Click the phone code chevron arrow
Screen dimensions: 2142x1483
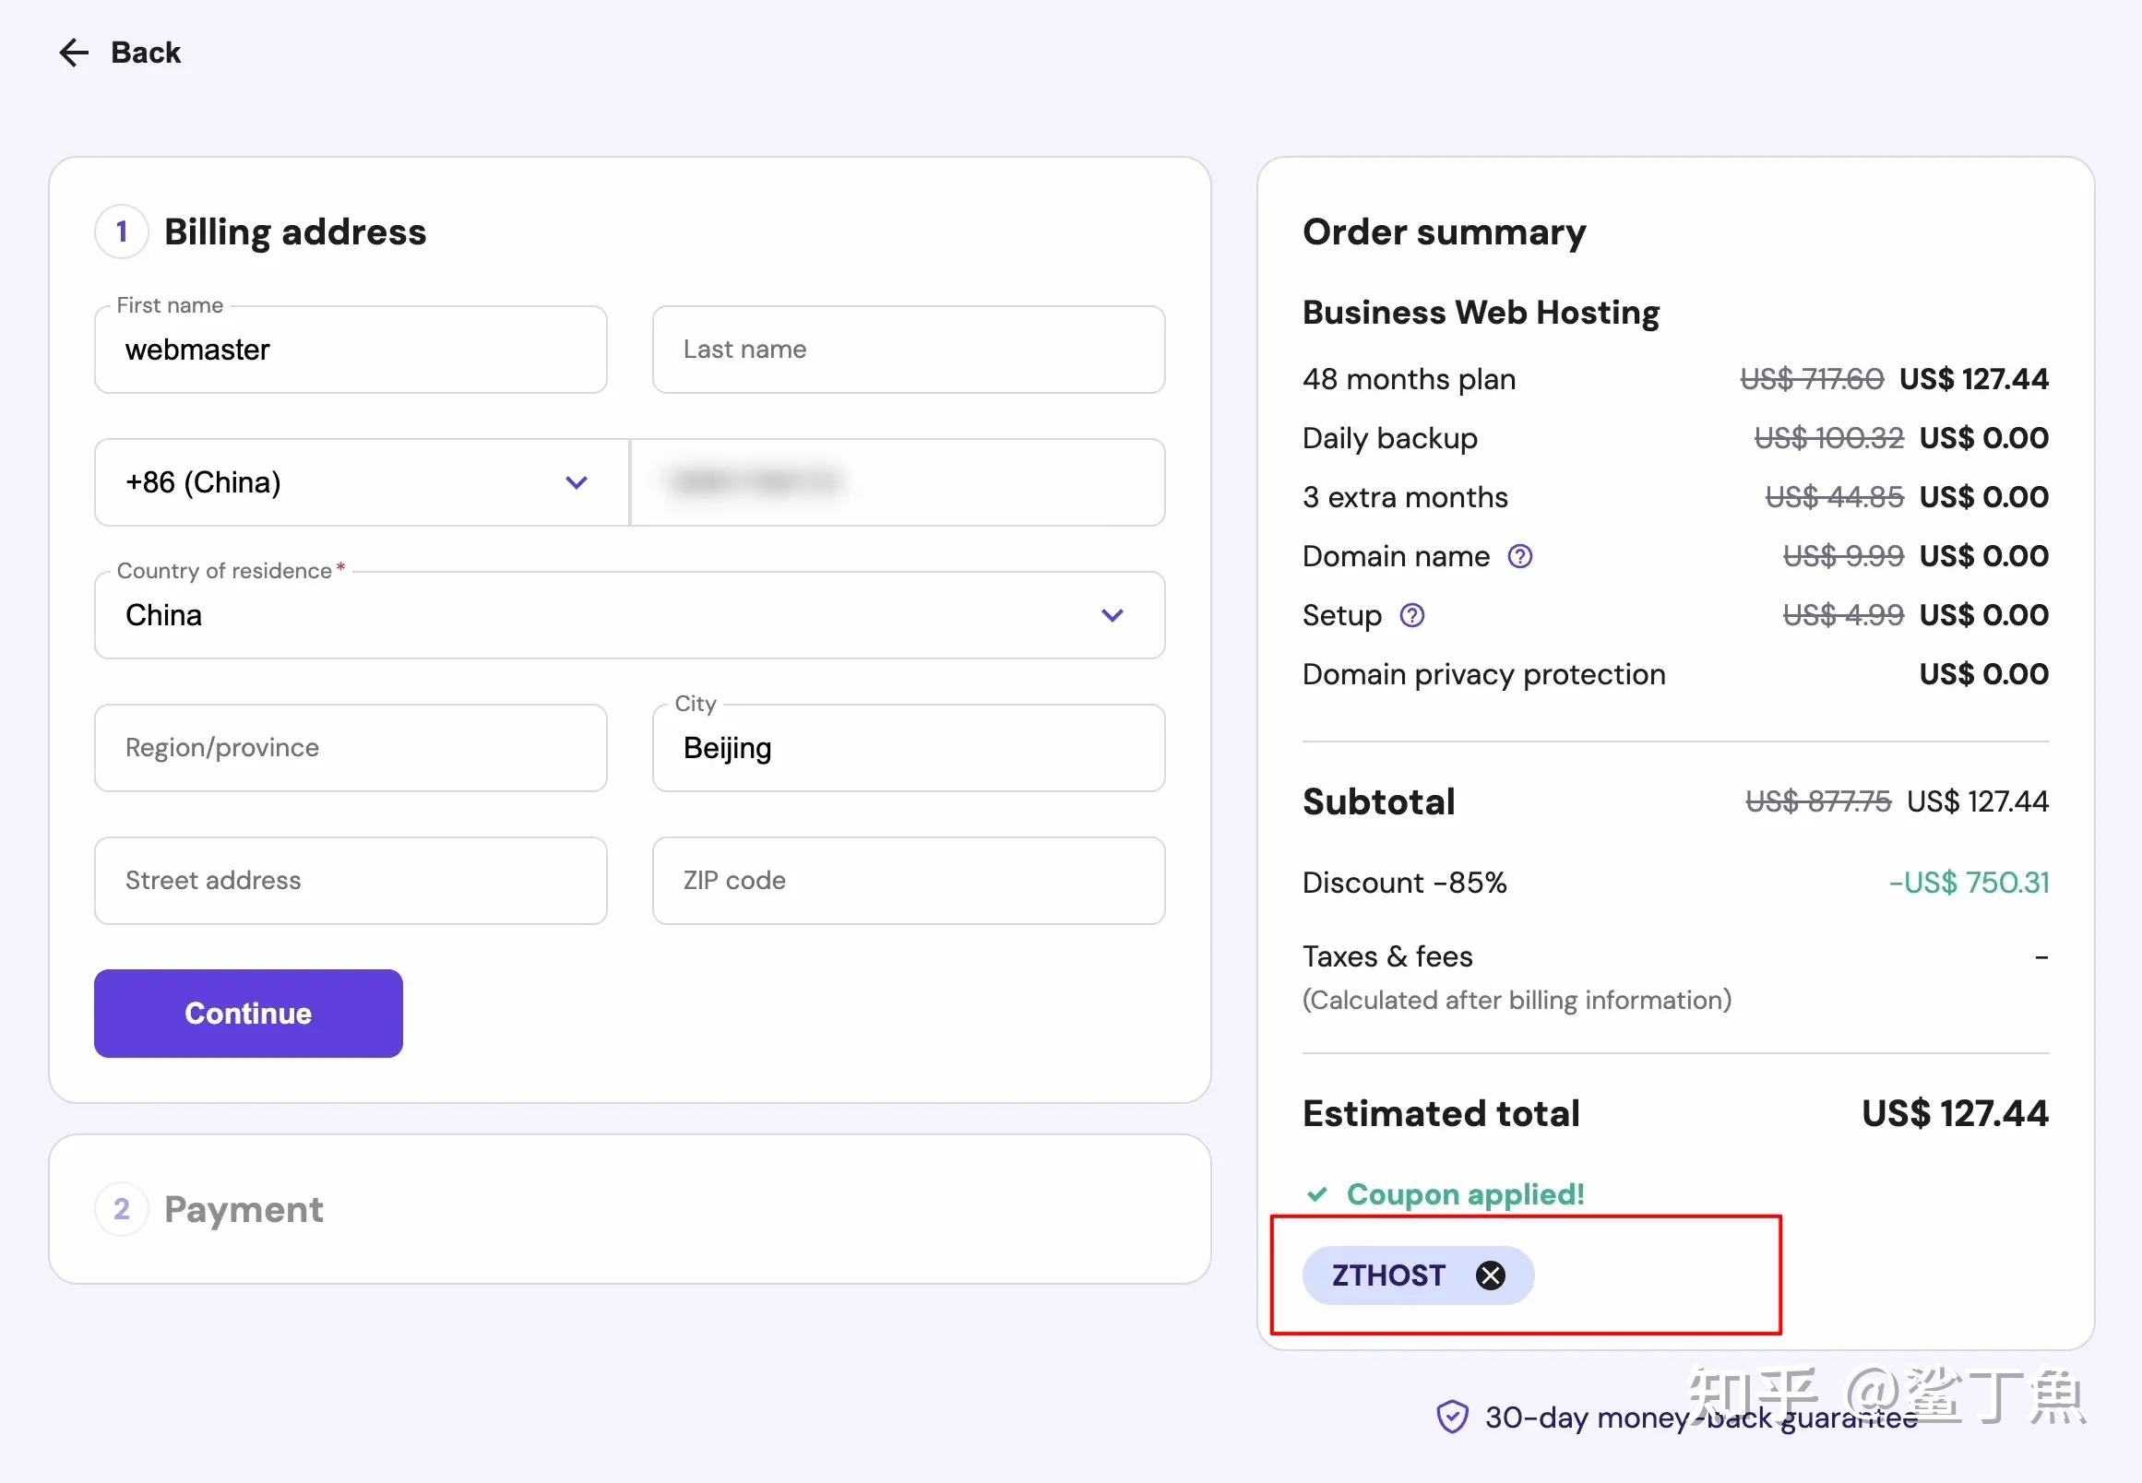577,482
